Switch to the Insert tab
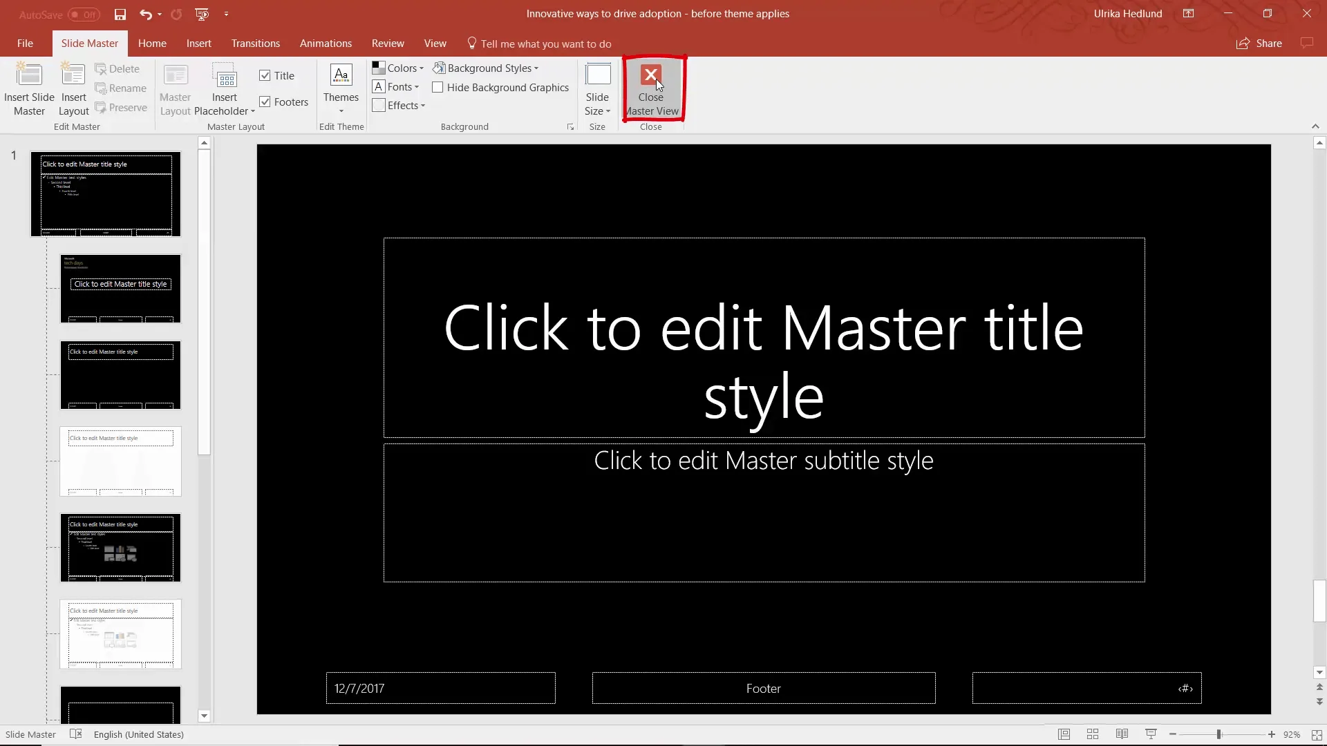 (x=199, y=44)
